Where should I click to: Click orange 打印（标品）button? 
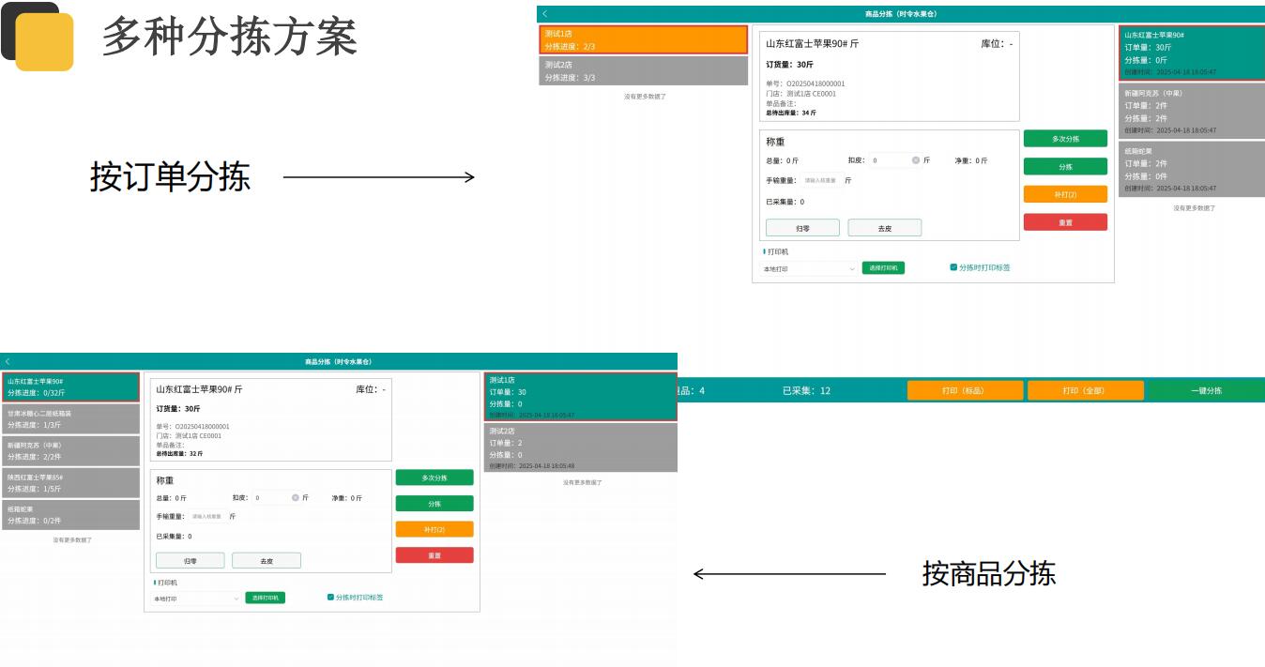point(965,390)
